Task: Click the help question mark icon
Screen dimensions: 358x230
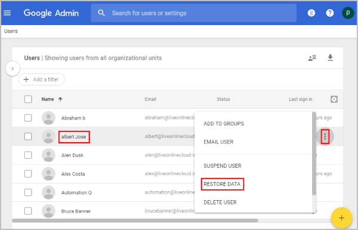Action: click(329, 13)
